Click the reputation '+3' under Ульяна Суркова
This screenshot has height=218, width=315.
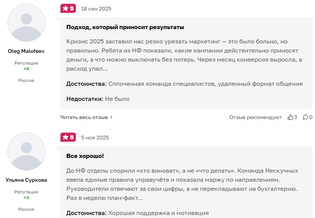[26, 198]
